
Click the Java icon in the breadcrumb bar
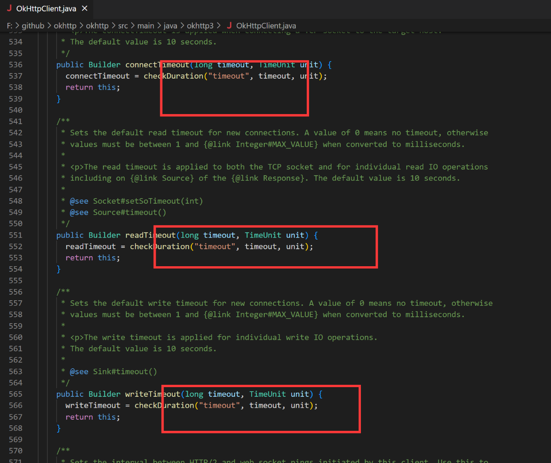pyautogui.click(x=229, y=26)
